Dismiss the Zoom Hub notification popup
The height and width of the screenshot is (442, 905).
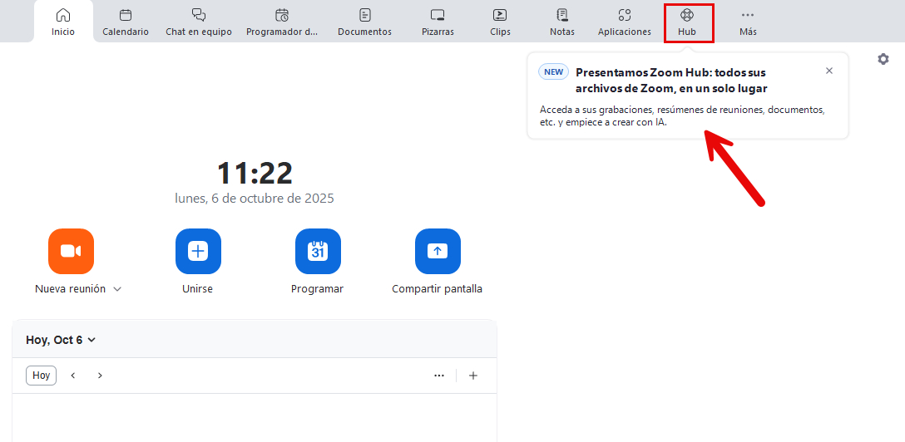tap(828, 71)
